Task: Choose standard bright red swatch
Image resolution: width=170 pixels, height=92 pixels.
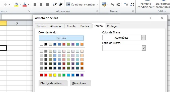Action: click(46, 75)
